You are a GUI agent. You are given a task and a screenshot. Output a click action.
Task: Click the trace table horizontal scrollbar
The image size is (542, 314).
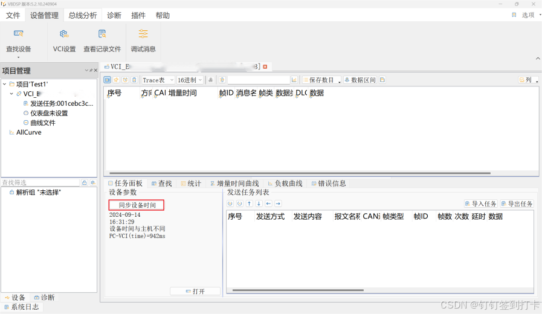pyautogui.click(x=300, y=173)
